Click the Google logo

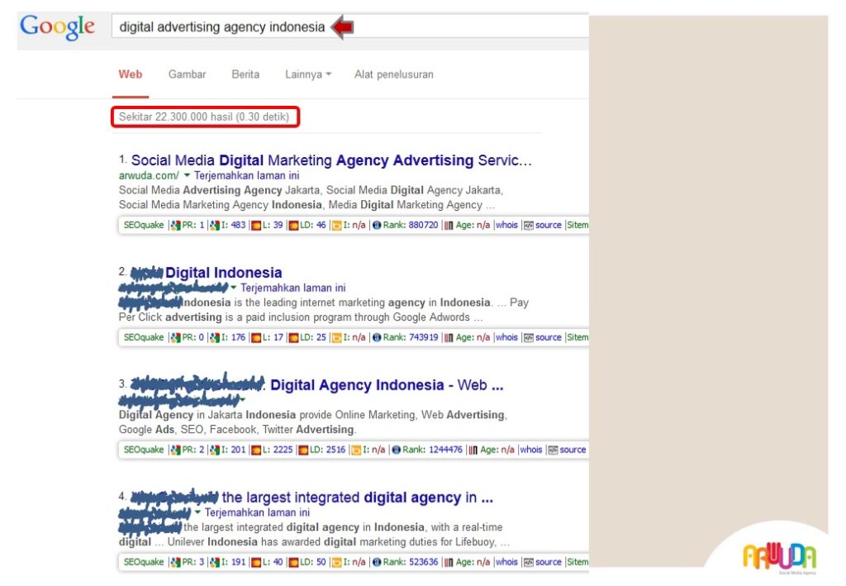[x=57, y=27]
